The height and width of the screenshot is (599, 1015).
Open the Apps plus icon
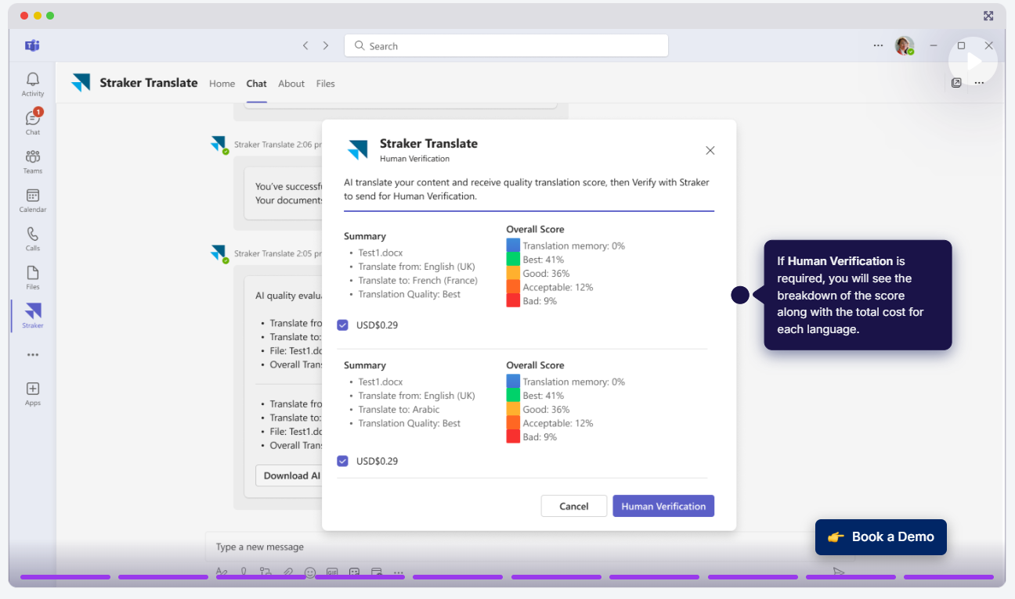point(33,393)
